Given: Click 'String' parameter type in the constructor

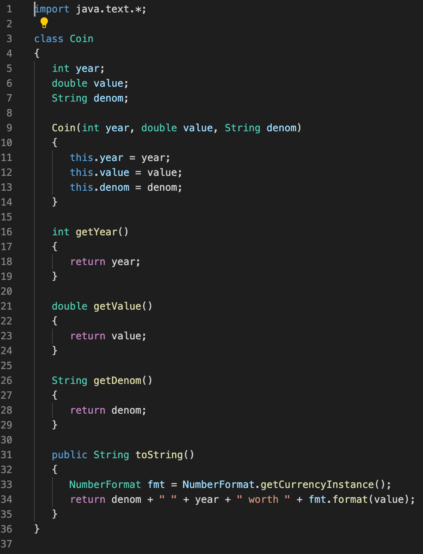Looking at the screenshot, I should (x=242, y=128).
